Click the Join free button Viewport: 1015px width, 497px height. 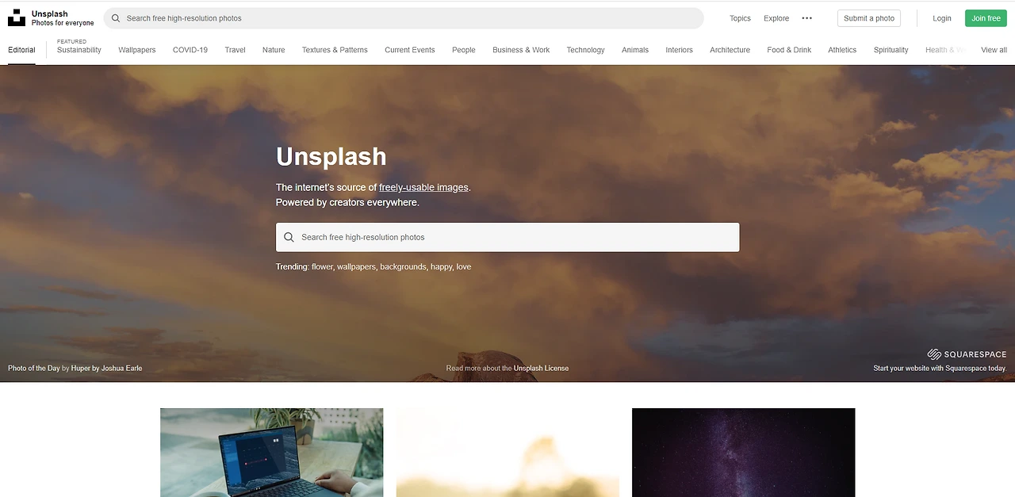click(986, 18)
